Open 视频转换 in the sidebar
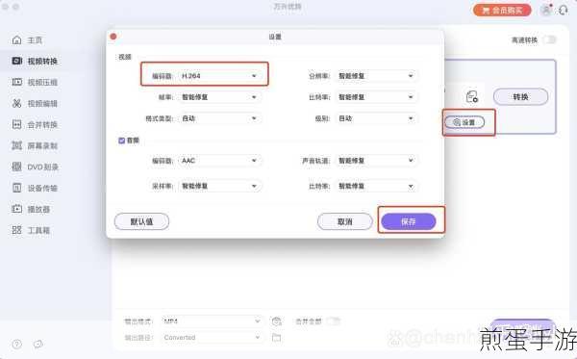The width and height of the screenshot is (577, 359). tap(35, 62)
